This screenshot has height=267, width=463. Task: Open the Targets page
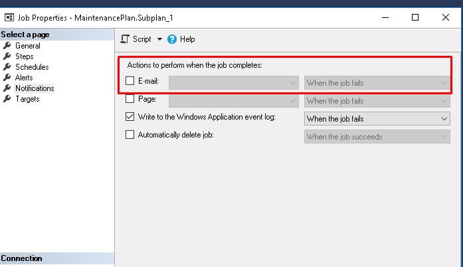27,99
